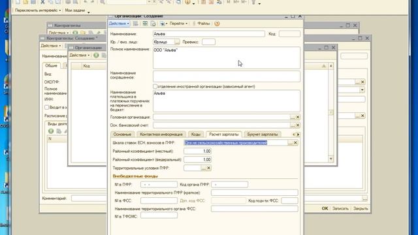Switch to the Основные tab
Image resolution: width=418 pixels, height=235 pixels.
point(122,134)
